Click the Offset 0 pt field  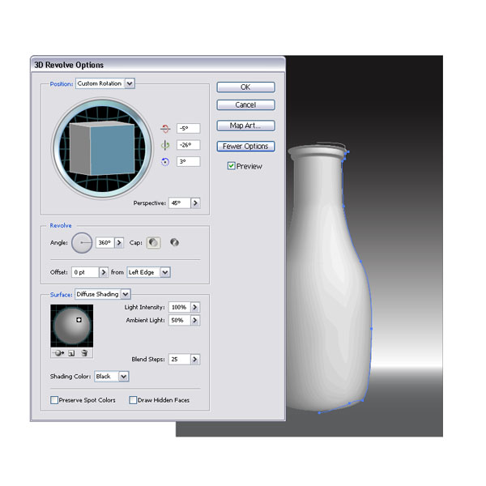point(85,272)
